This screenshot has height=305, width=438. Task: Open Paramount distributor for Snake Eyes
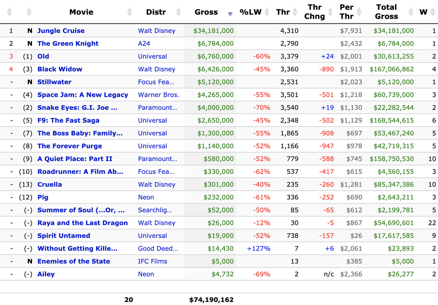click(157, 108)
